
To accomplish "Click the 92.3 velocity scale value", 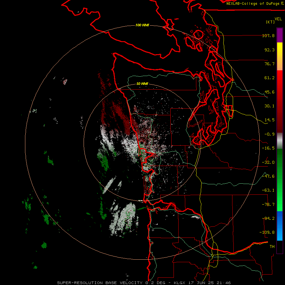I will click(269, 50).
